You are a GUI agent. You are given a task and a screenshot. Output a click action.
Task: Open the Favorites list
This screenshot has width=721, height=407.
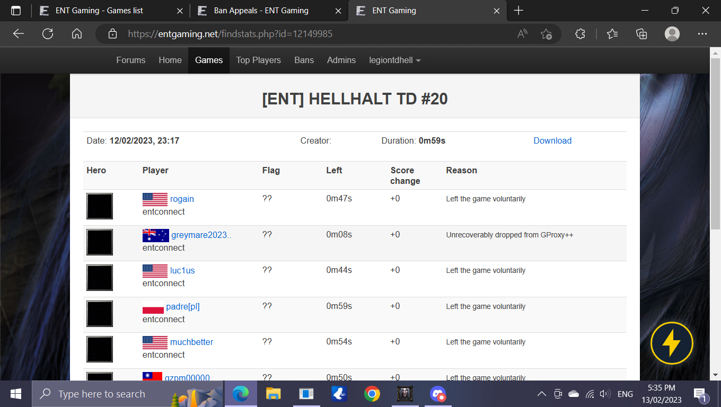pos(612,34)
